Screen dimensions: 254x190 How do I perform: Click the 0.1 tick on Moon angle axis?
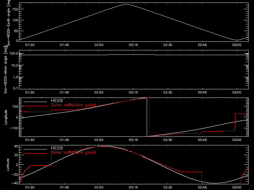16,88
